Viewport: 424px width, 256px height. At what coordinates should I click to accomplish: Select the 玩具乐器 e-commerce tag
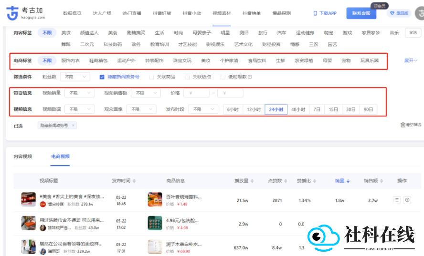(x=370, y=60)
